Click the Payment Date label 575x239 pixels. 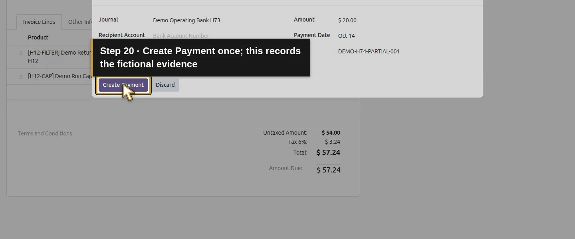312,35
